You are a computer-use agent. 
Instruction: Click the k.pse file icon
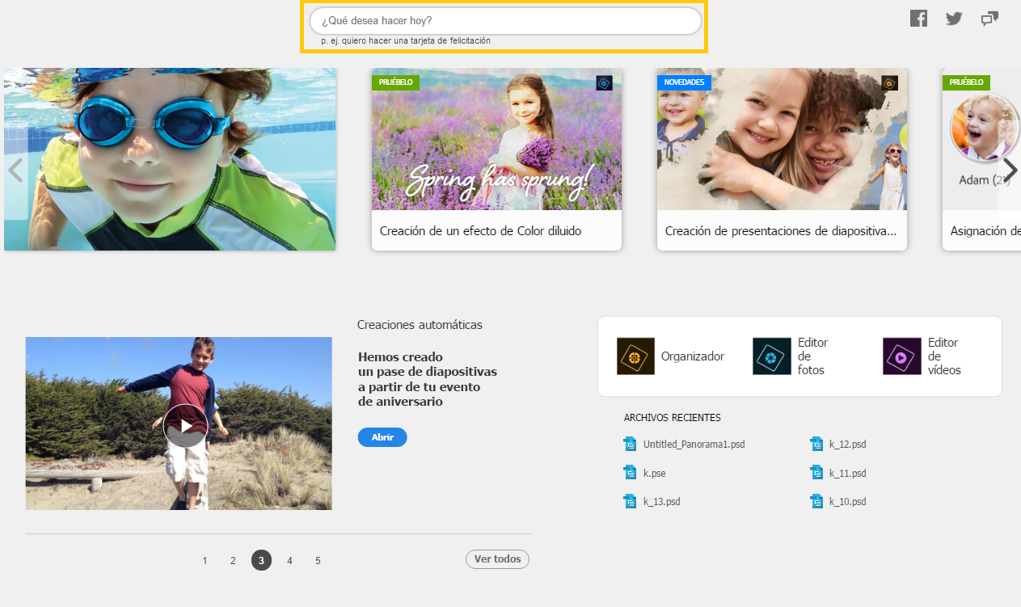(x=631, y=473)
